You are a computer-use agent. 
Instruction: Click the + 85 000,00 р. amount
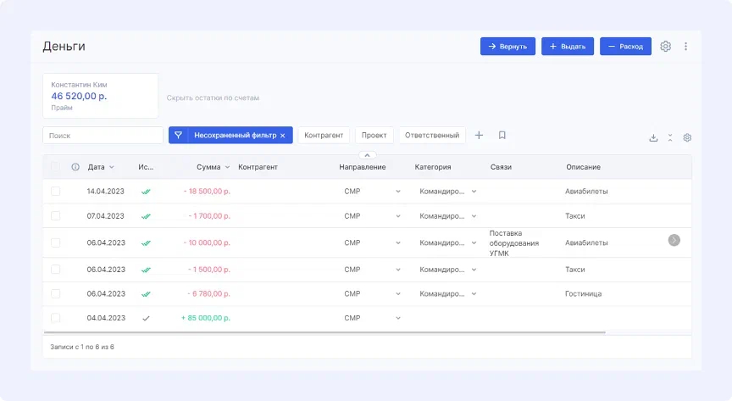click(205, 318)
